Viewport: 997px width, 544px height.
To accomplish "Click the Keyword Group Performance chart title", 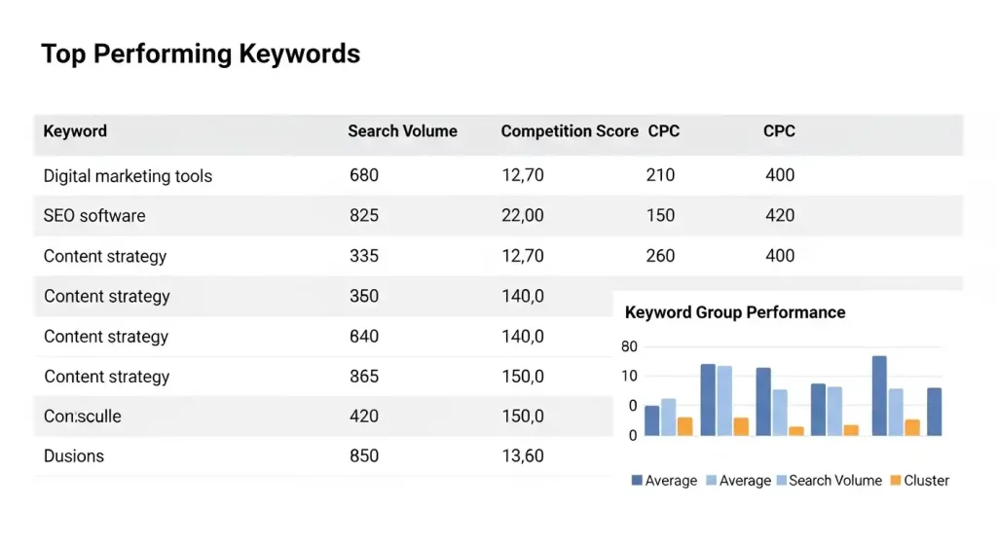I will 734,313.
